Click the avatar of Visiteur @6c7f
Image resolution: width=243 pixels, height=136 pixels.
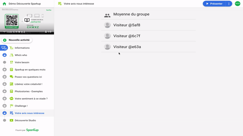(107, 36)
